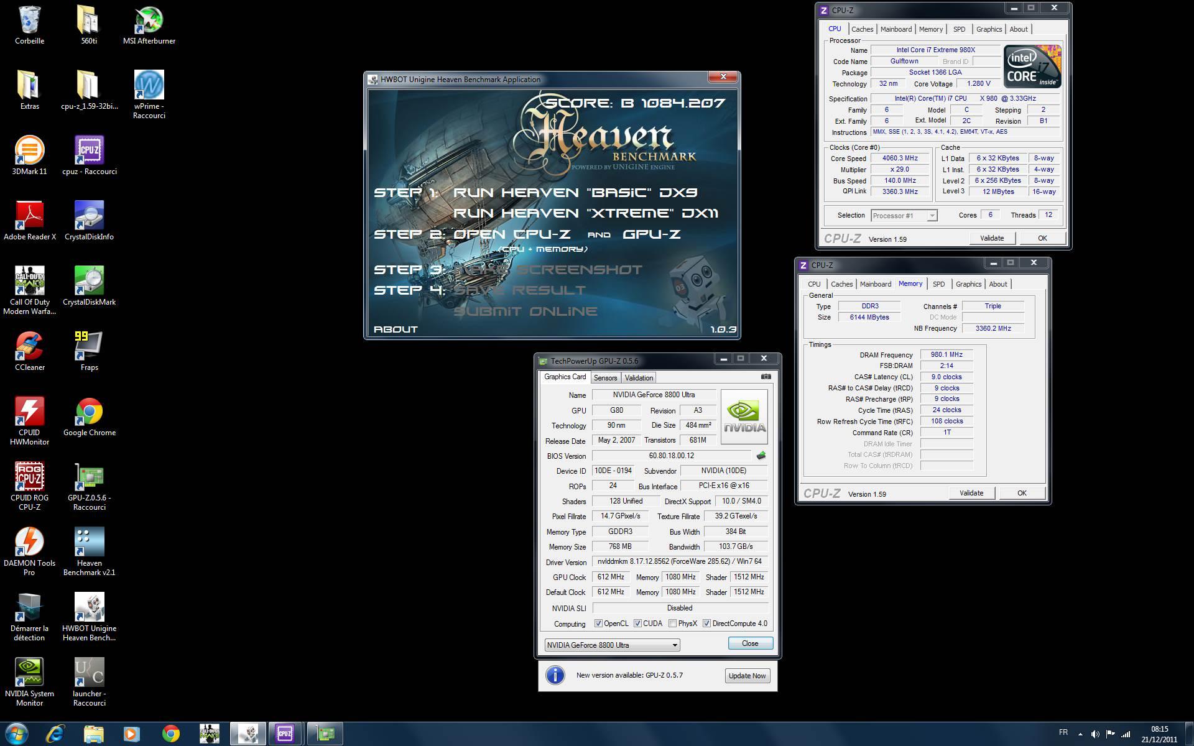Open the cpu-z_1.59-32bi folder

coord(89,90)
